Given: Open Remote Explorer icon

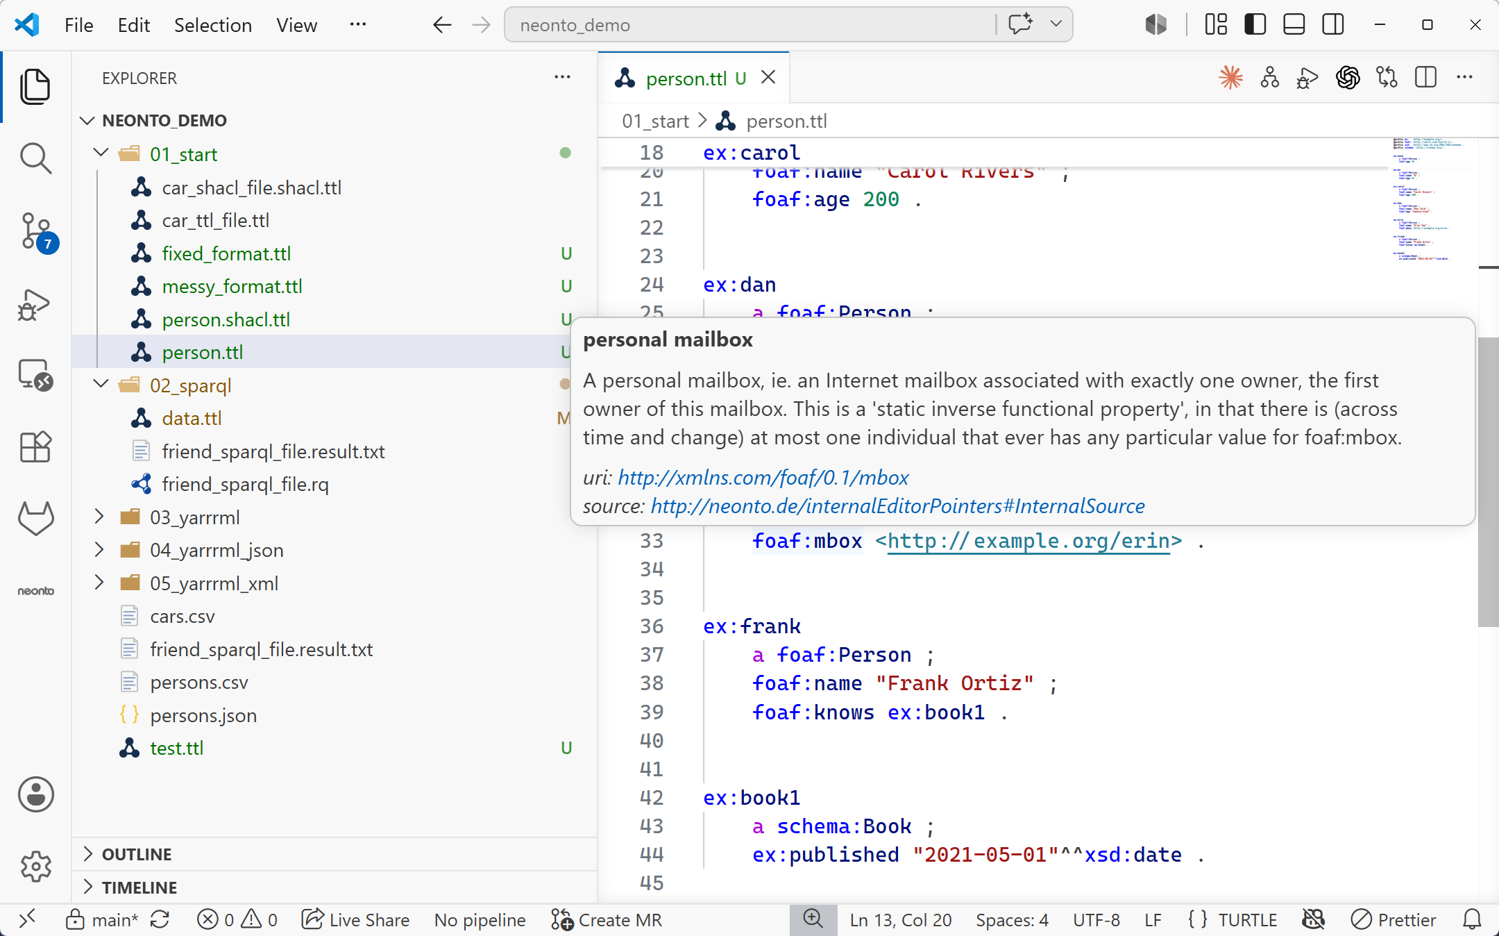Looking at the screenshot, I should coord(35,376).
